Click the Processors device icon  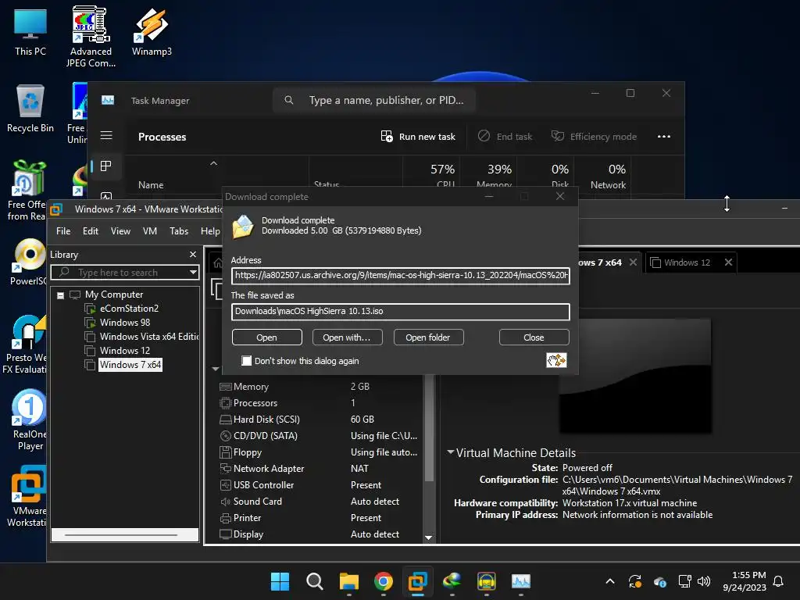click(226, 403)
